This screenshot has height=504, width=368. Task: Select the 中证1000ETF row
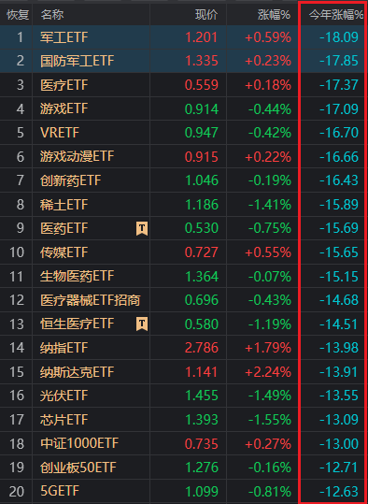[184, 443]
